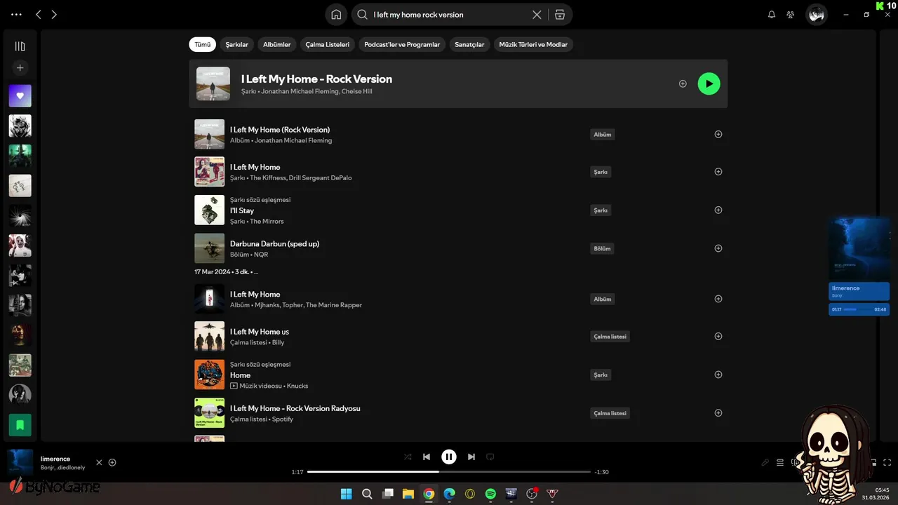
Task: Open I Left My Home (Rock Version) album title
Action: [280, 130]
